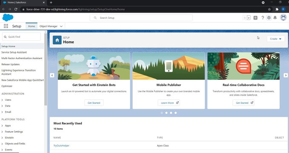Click the Search Setup field
Image resolution: width=289 pixels, height=153 pixels.
(x=141, y=18)
